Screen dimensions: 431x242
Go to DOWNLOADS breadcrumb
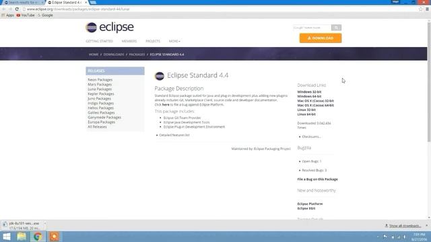pyautogui.click(x=114, y=54)
